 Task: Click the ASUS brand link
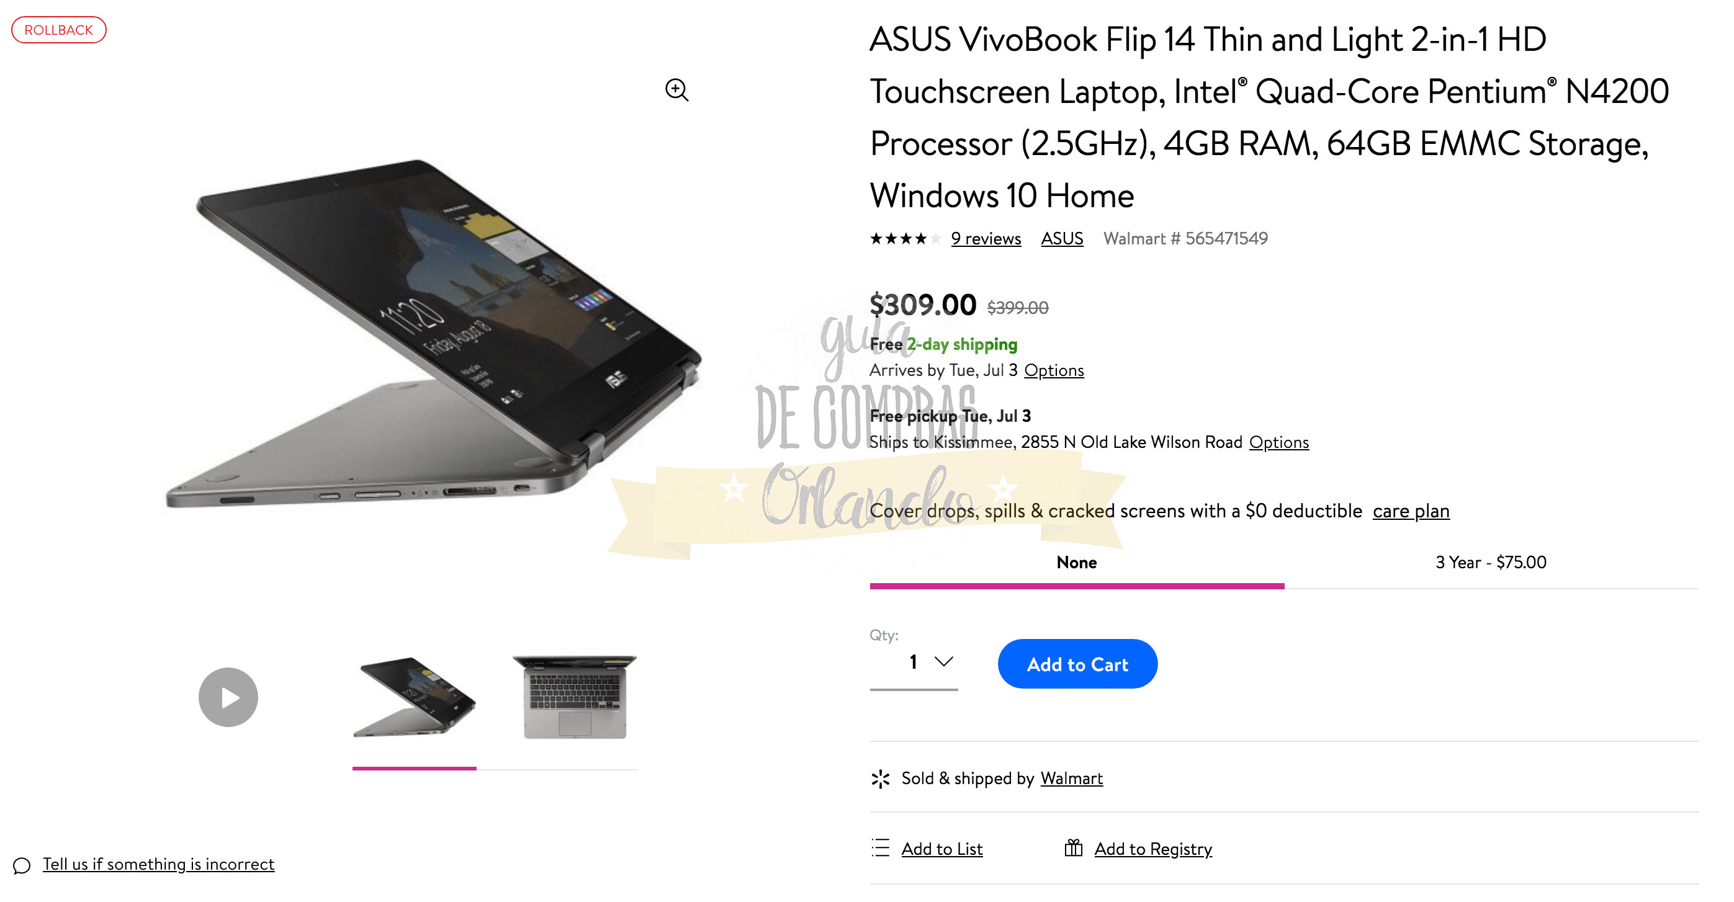[1062, 239]
